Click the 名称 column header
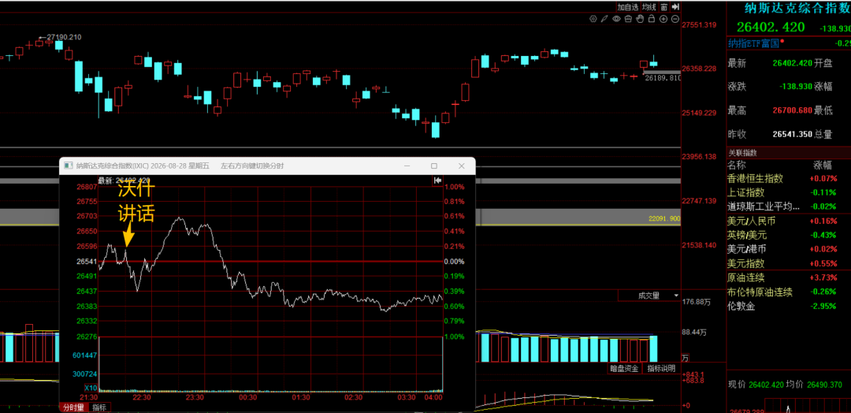 point(737,165)
